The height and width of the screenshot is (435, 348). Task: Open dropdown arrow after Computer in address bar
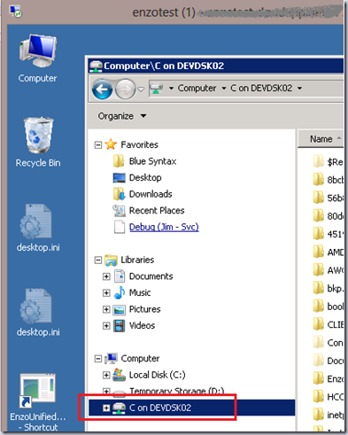pyautogui.click(x=224, y=88)
